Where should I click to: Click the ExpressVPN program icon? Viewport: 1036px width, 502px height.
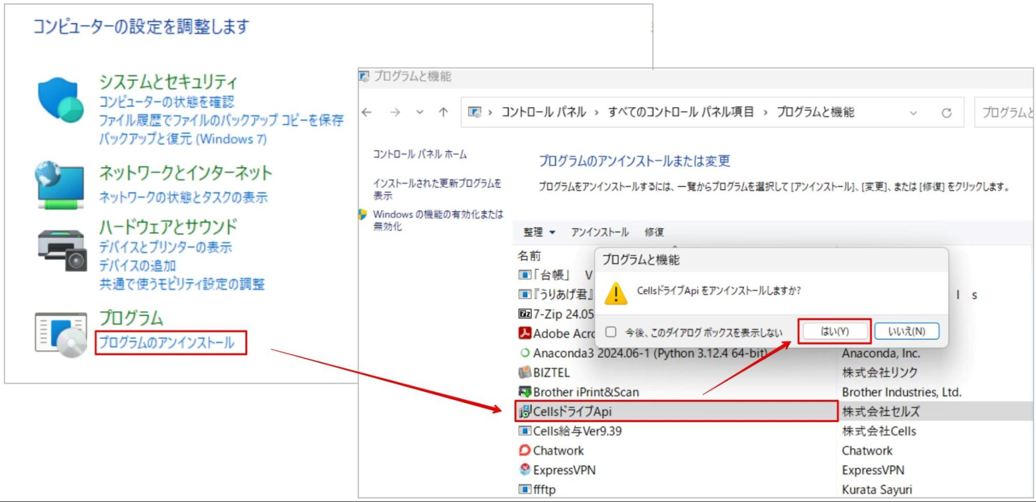[524, 469]
